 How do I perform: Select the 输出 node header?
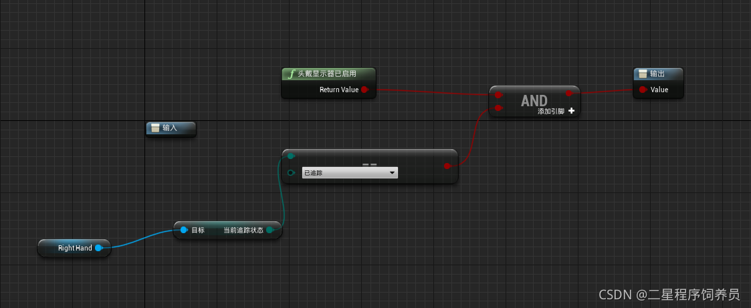pyautogui.click(x=659, y=74)
